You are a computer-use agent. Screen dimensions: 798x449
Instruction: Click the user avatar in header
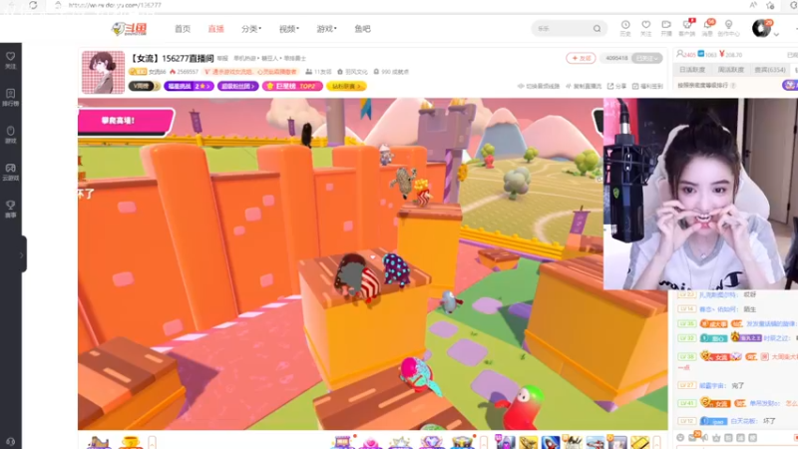click(x=761, y=29)
